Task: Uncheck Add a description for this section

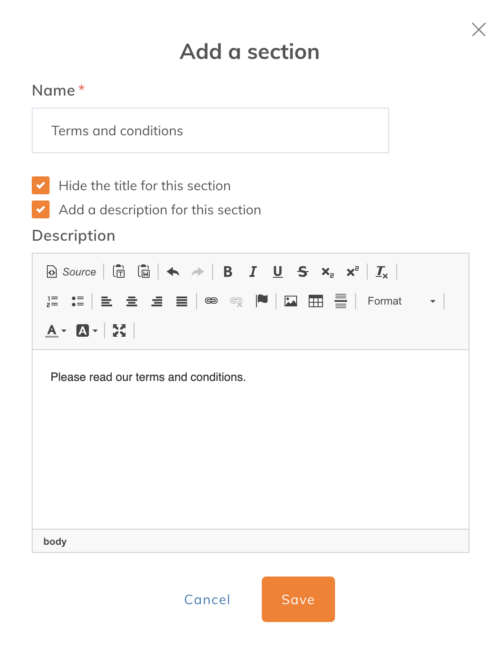Action: pyautogui.click(x=41, y=209)
